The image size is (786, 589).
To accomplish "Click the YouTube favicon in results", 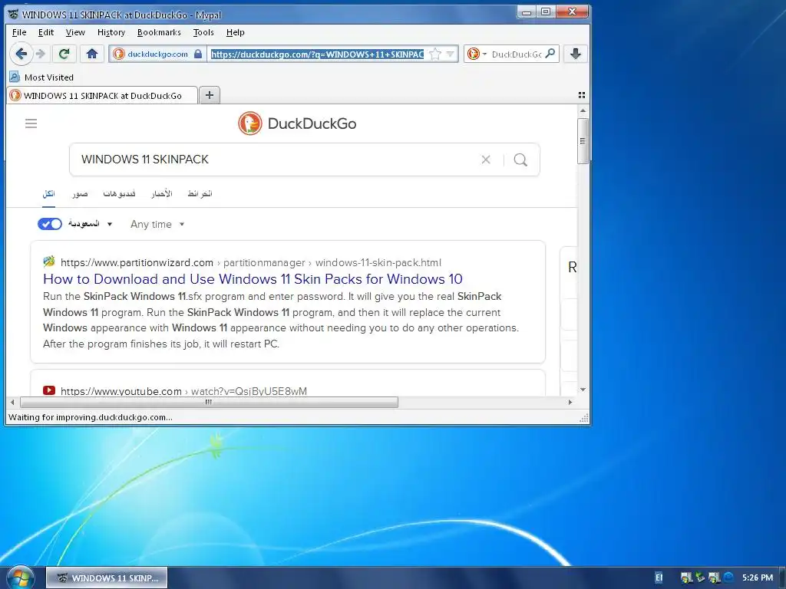I will pos(49,390).
